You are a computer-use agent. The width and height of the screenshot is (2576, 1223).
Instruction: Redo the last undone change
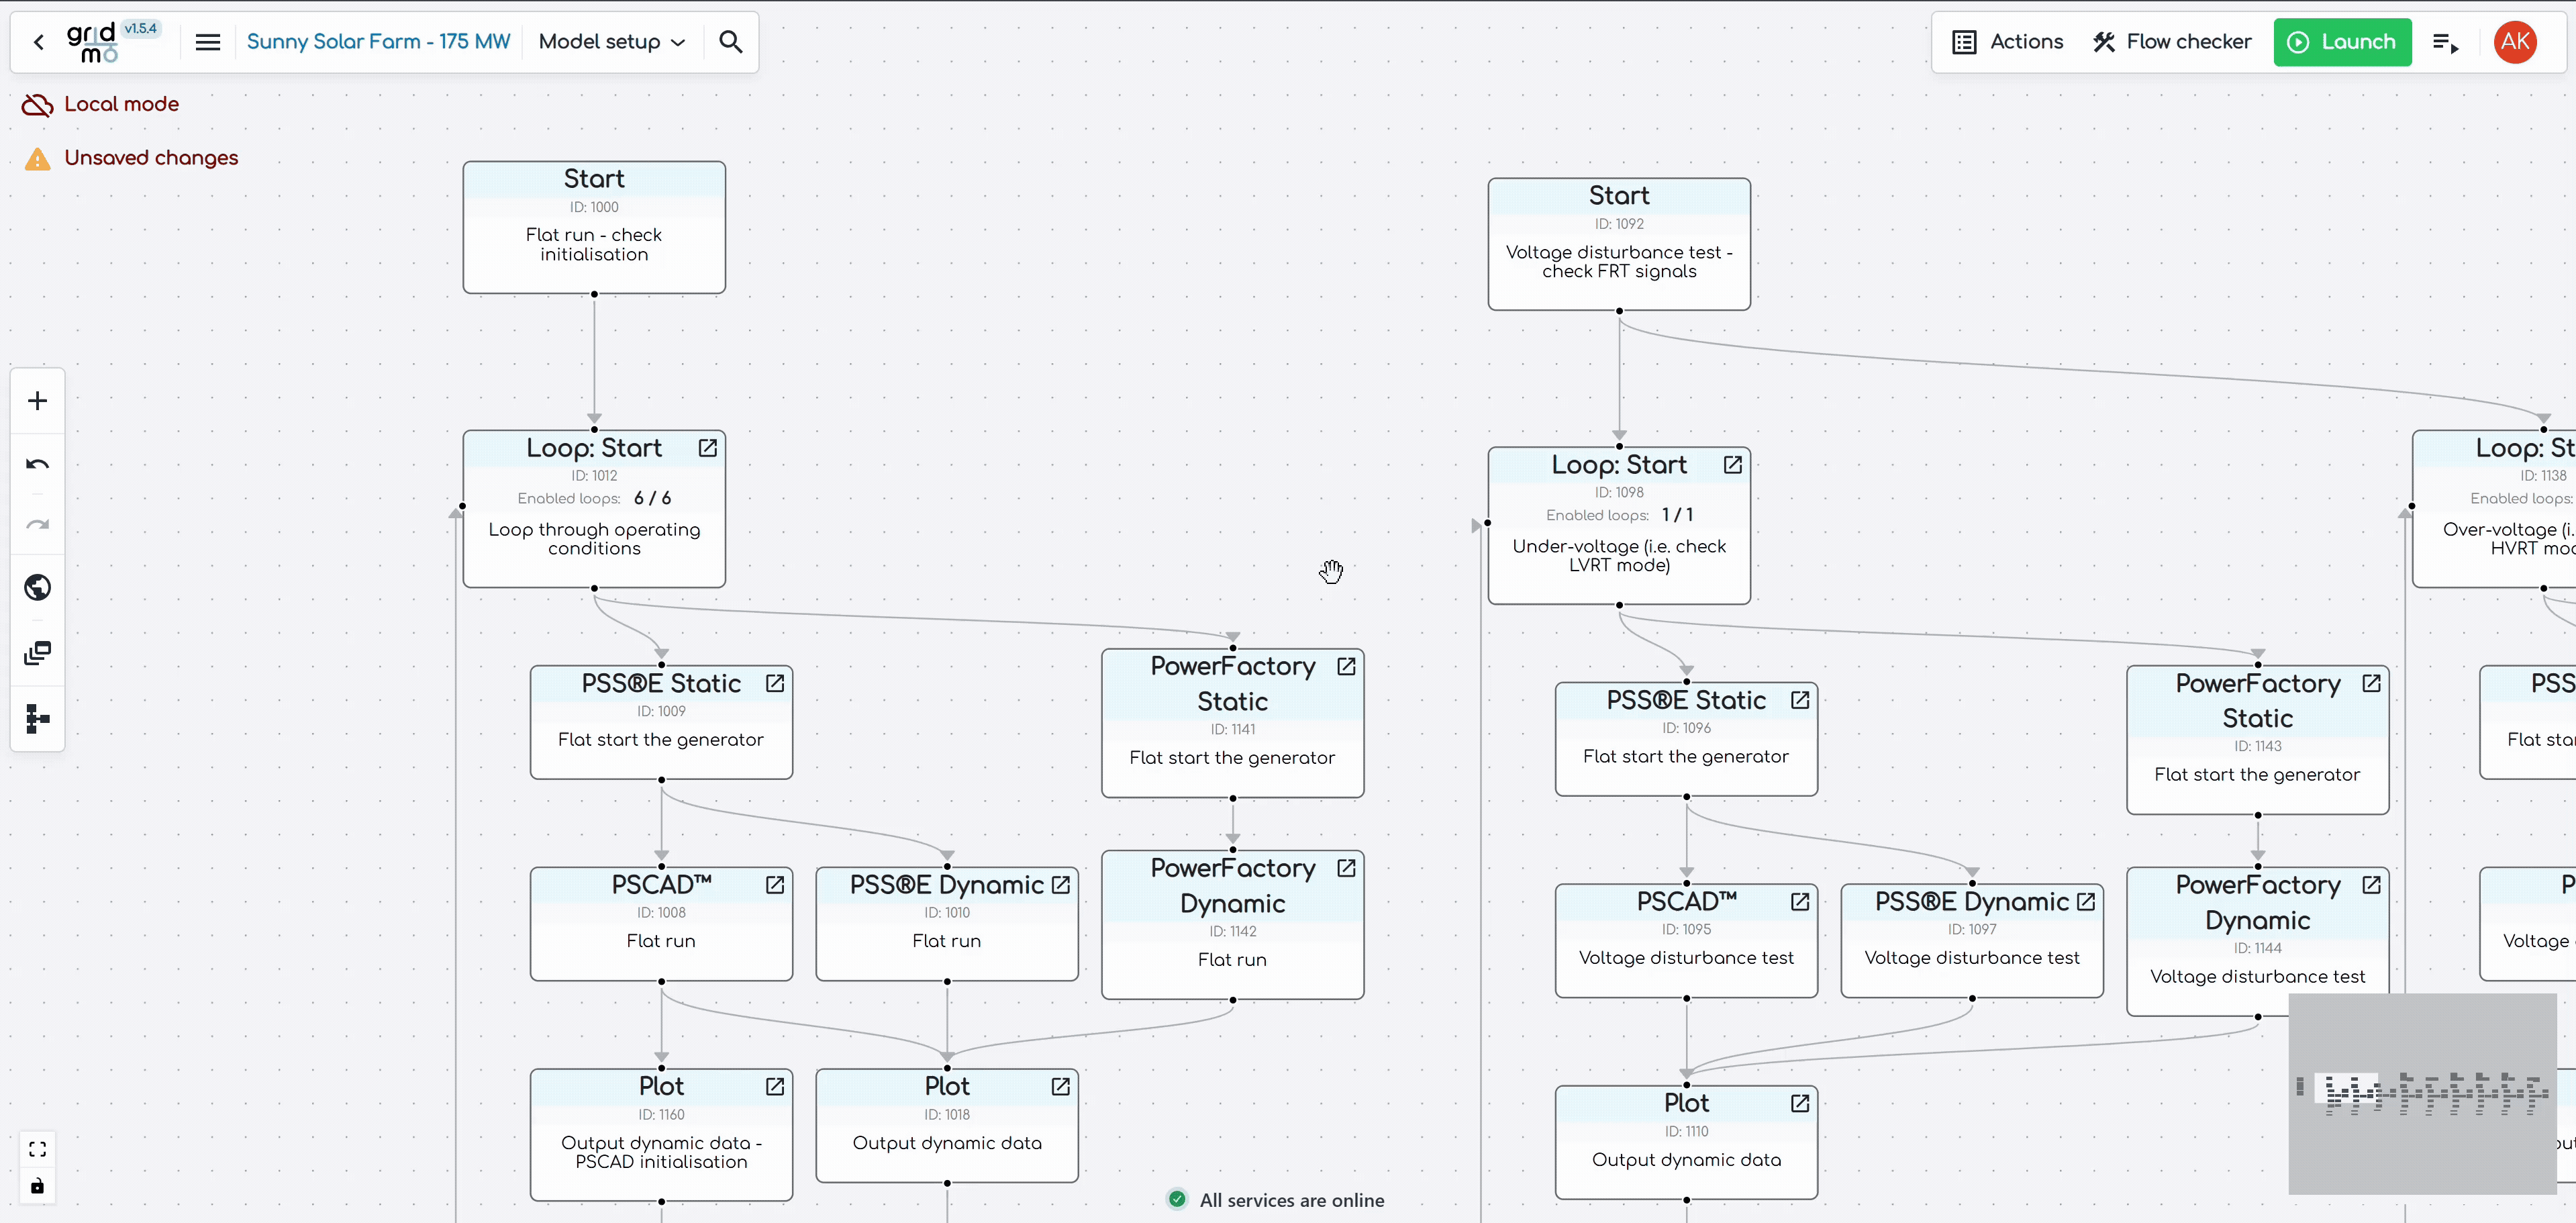point(37,525)
